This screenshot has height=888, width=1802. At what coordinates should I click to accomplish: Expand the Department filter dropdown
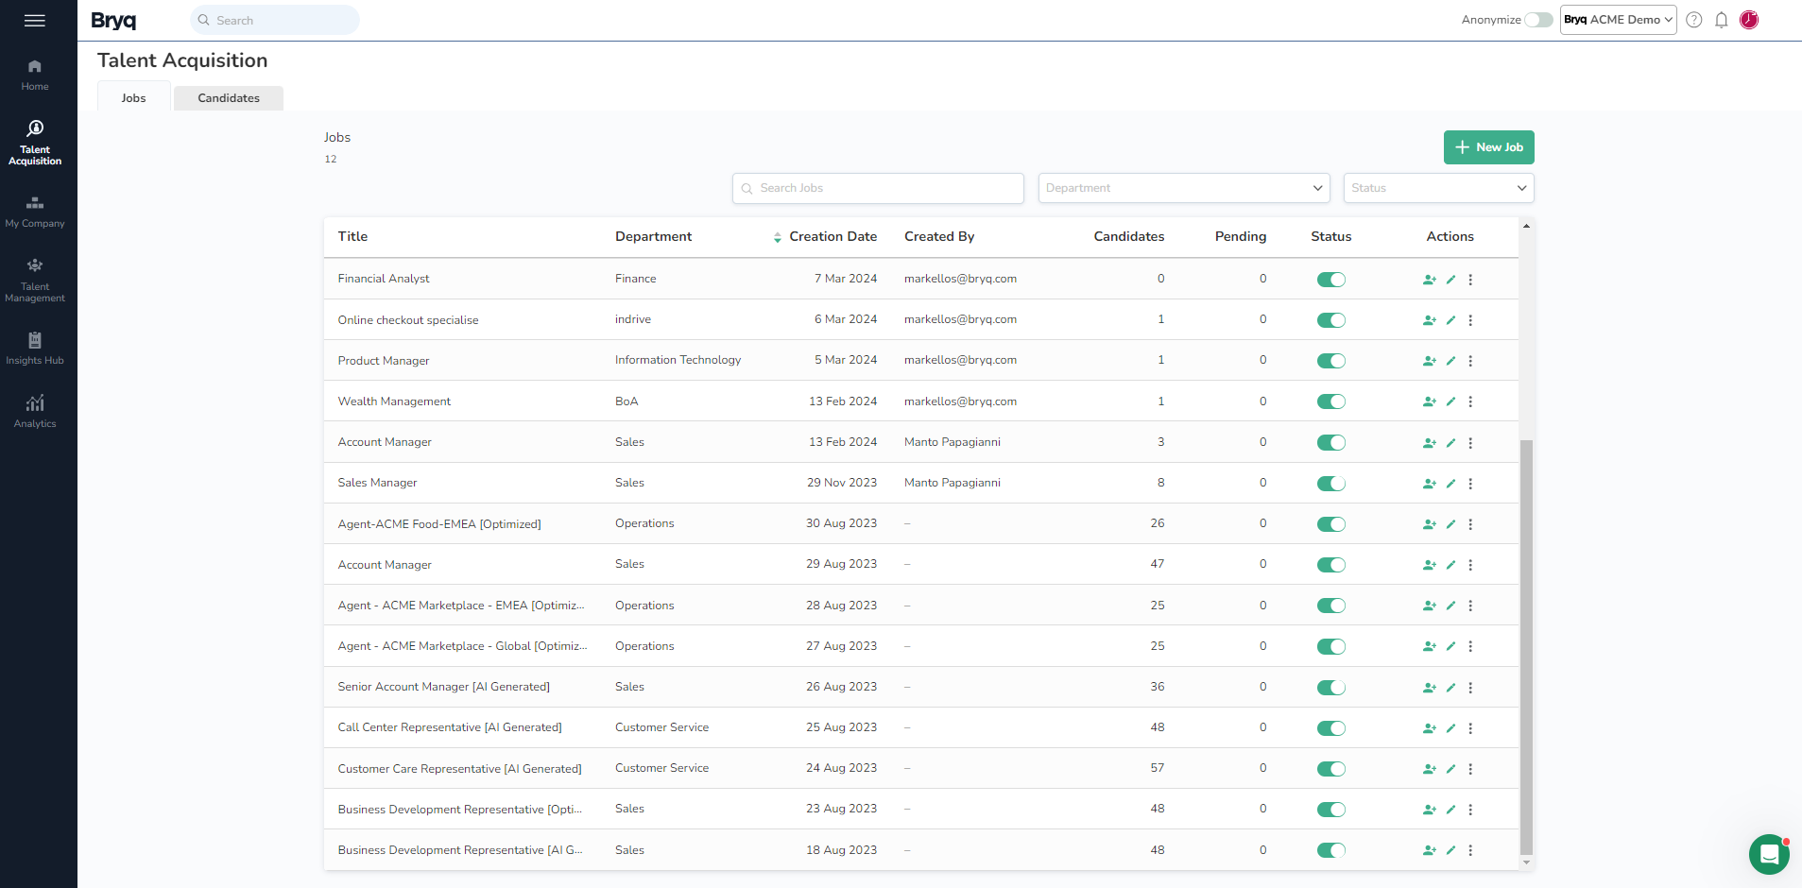[x=1183, y=188]
